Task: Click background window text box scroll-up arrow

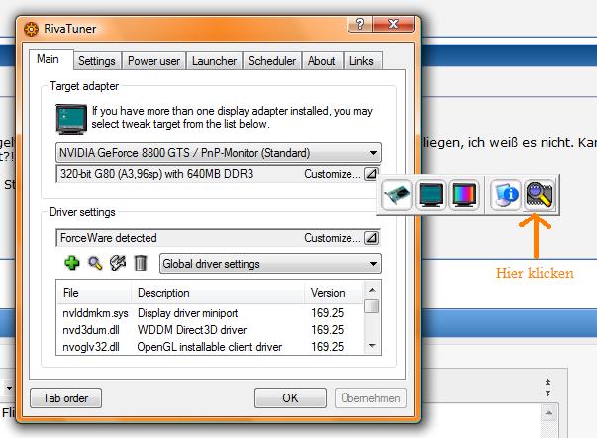Action: click(548, 413)
